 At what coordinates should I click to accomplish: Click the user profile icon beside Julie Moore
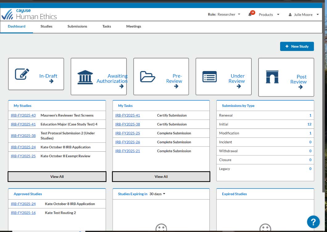[290, 15]
